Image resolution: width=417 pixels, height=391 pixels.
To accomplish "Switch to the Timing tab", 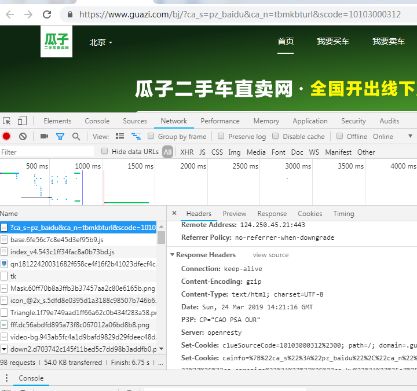I will (x=343, y=214).
